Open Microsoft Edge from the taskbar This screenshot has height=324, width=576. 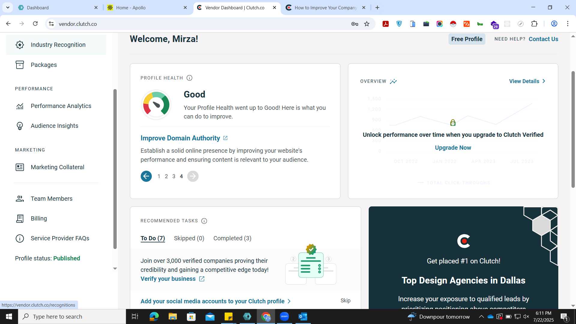[154, 316]
